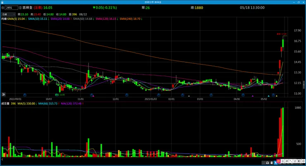Click the grey triangle marker before 03/01
The image size is (306, 166).
click(189, 96)
